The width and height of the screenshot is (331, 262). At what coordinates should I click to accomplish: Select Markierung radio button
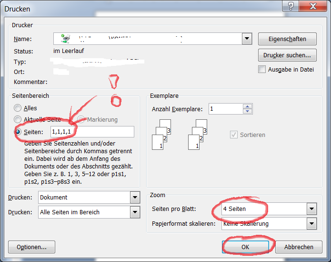[x=81, y=119]
